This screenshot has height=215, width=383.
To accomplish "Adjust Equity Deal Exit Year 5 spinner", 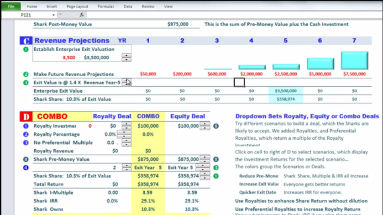I will pos(205,168).
